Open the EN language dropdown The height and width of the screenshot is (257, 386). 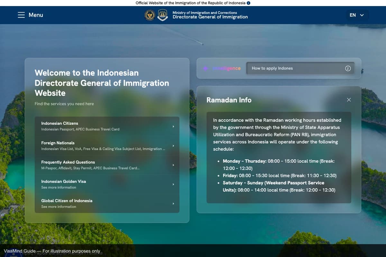(357, 15)
